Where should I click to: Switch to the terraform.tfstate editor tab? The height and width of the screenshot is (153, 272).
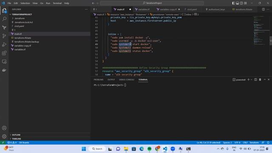pyautogui.click(x=244, y=9)
